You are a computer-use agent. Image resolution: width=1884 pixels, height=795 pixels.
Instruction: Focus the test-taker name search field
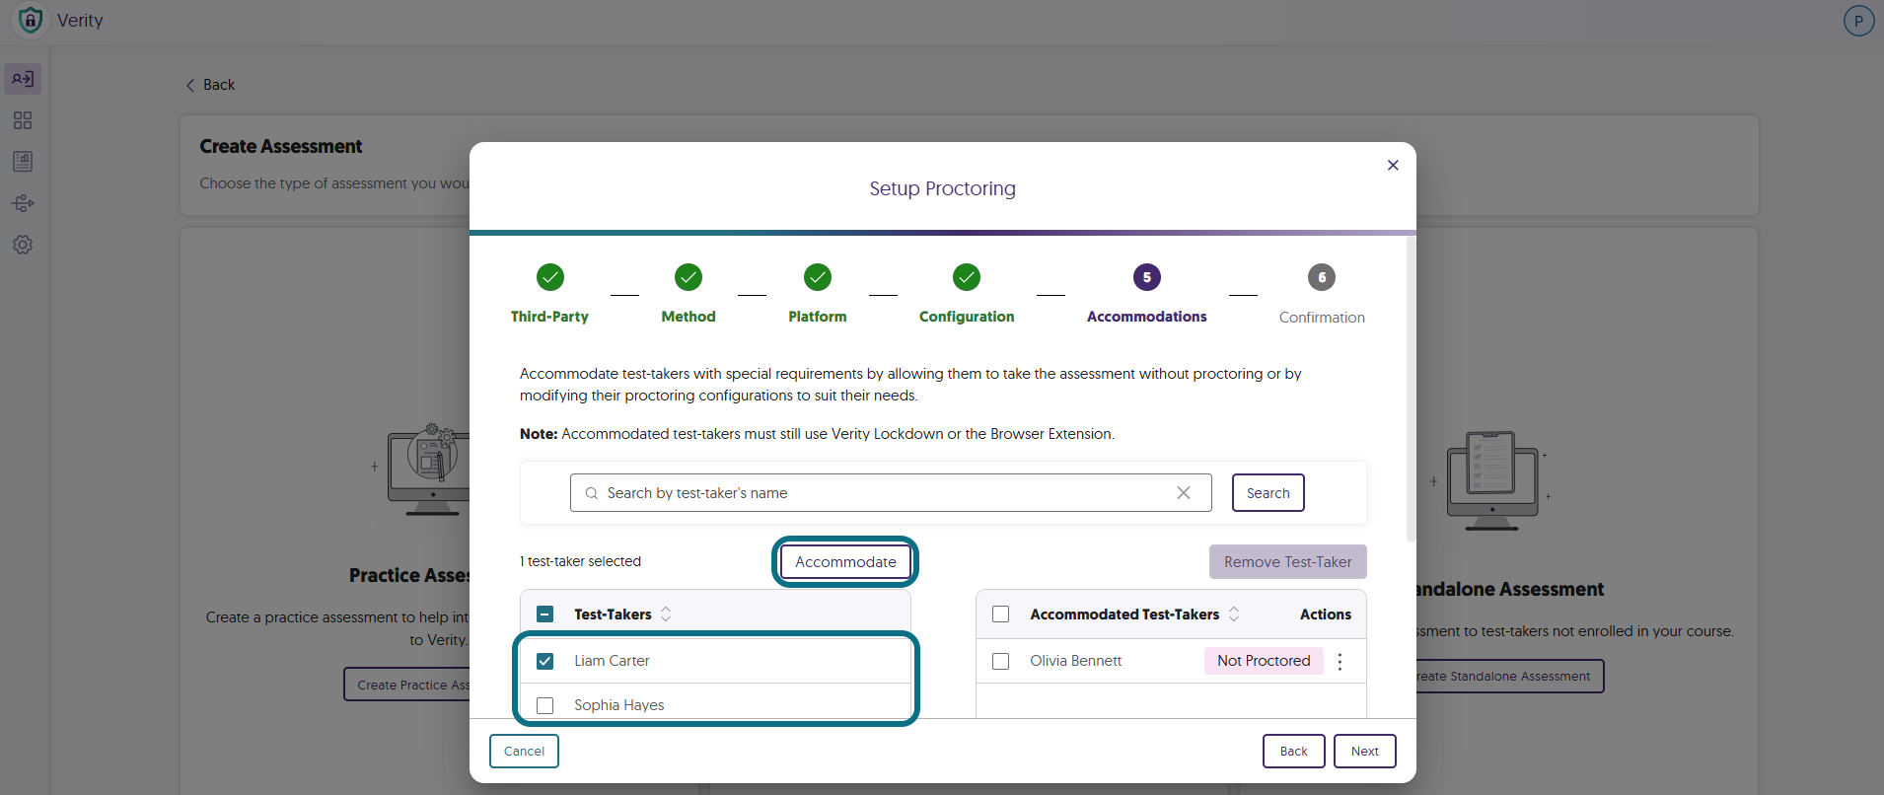[x=891, y=493]
